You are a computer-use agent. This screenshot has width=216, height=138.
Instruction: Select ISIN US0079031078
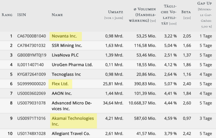point(31,103)
